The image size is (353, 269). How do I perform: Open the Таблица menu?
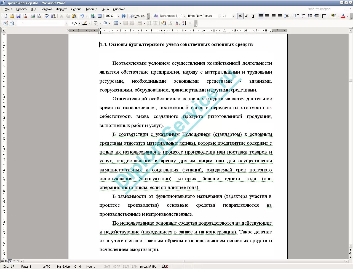91,9
